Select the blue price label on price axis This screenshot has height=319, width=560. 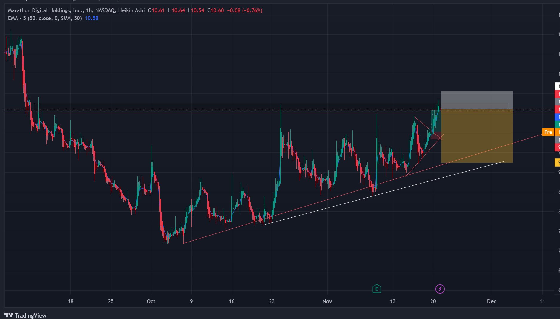pyautogui.click(x=557, y=117)
